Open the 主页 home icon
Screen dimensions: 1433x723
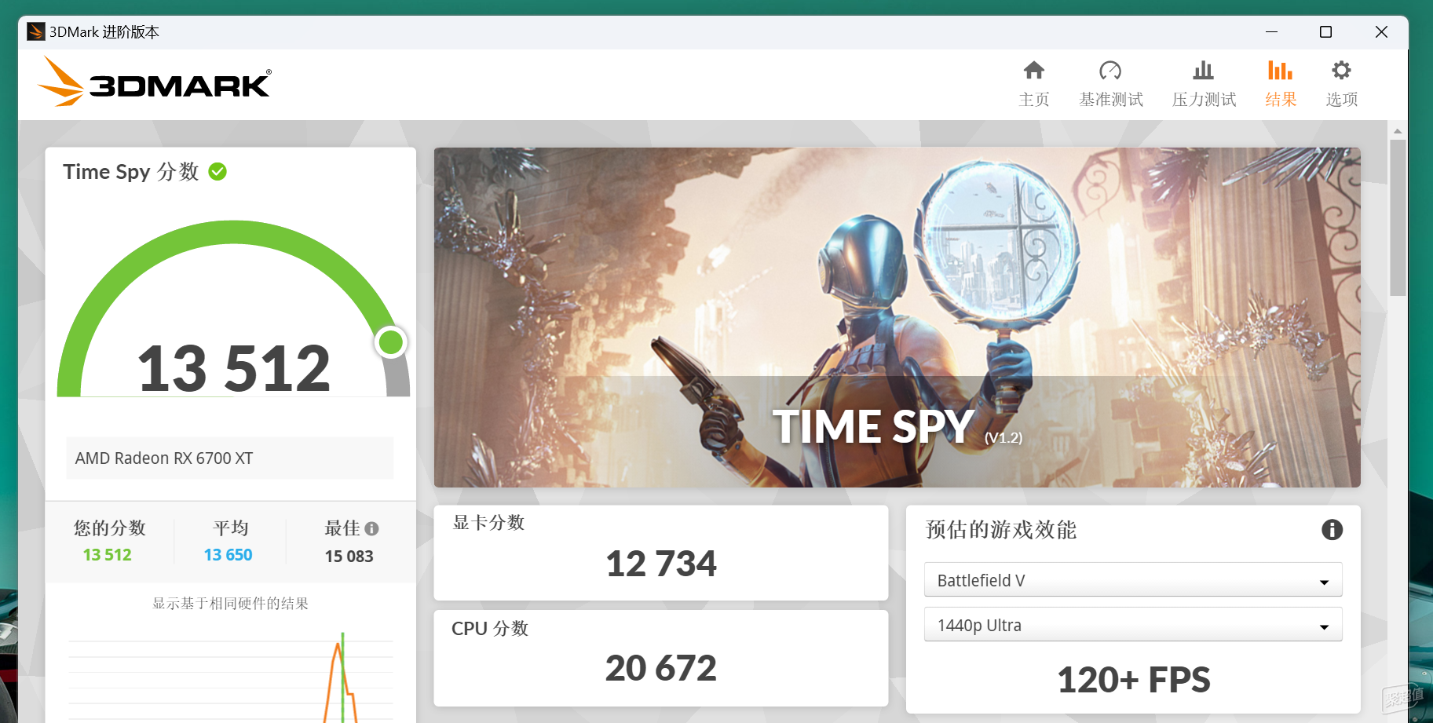pos(1033,71)
